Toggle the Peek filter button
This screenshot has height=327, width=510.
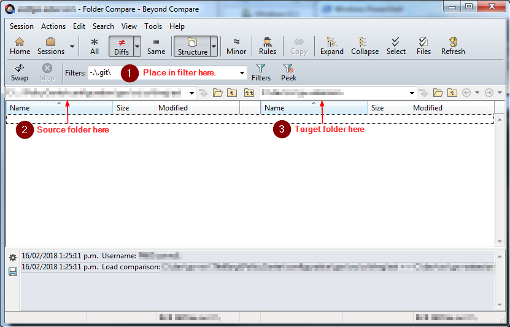pos(288,73)
